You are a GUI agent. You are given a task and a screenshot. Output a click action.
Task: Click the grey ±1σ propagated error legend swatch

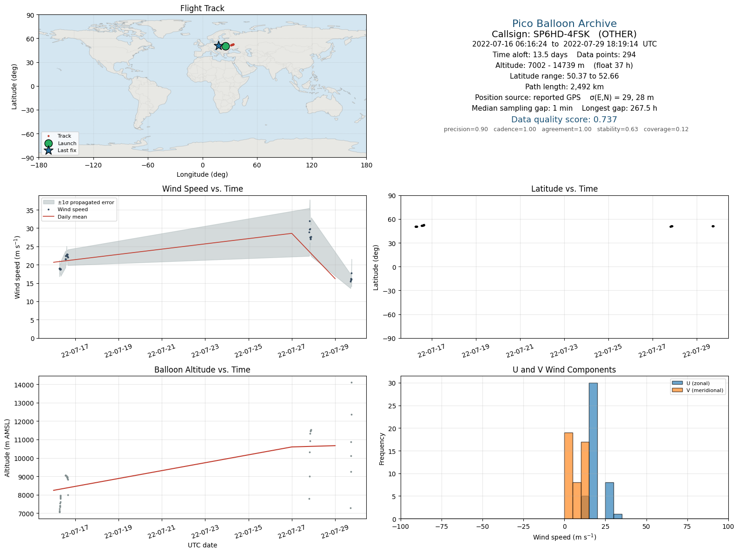click(49, 202)
